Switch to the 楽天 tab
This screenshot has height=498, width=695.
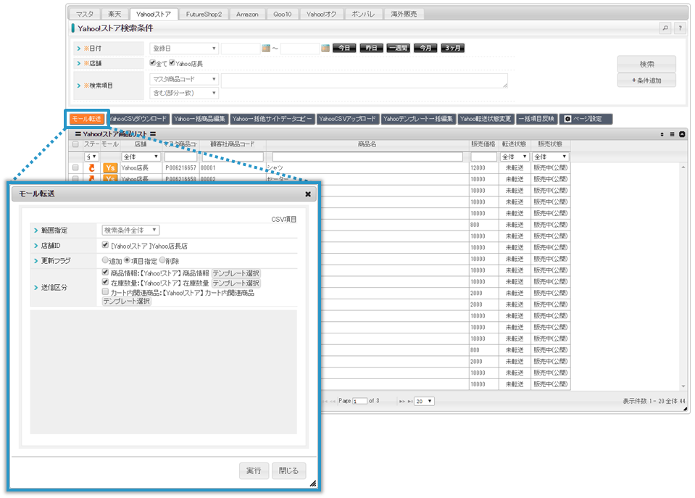(114, 14)
